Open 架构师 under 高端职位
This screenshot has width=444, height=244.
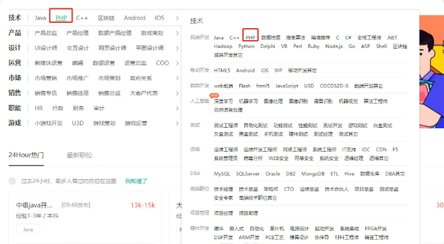pyautogui.click(x=271, y=189)
